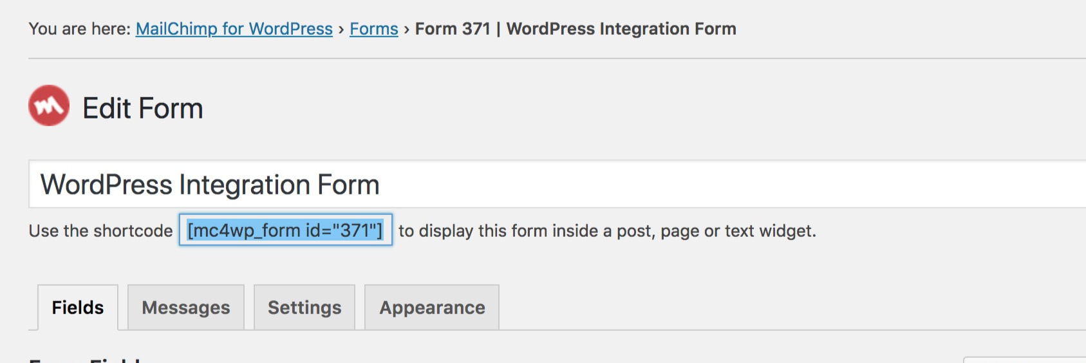Open the MailChimp for WordPress breadcrumb link

234,29
